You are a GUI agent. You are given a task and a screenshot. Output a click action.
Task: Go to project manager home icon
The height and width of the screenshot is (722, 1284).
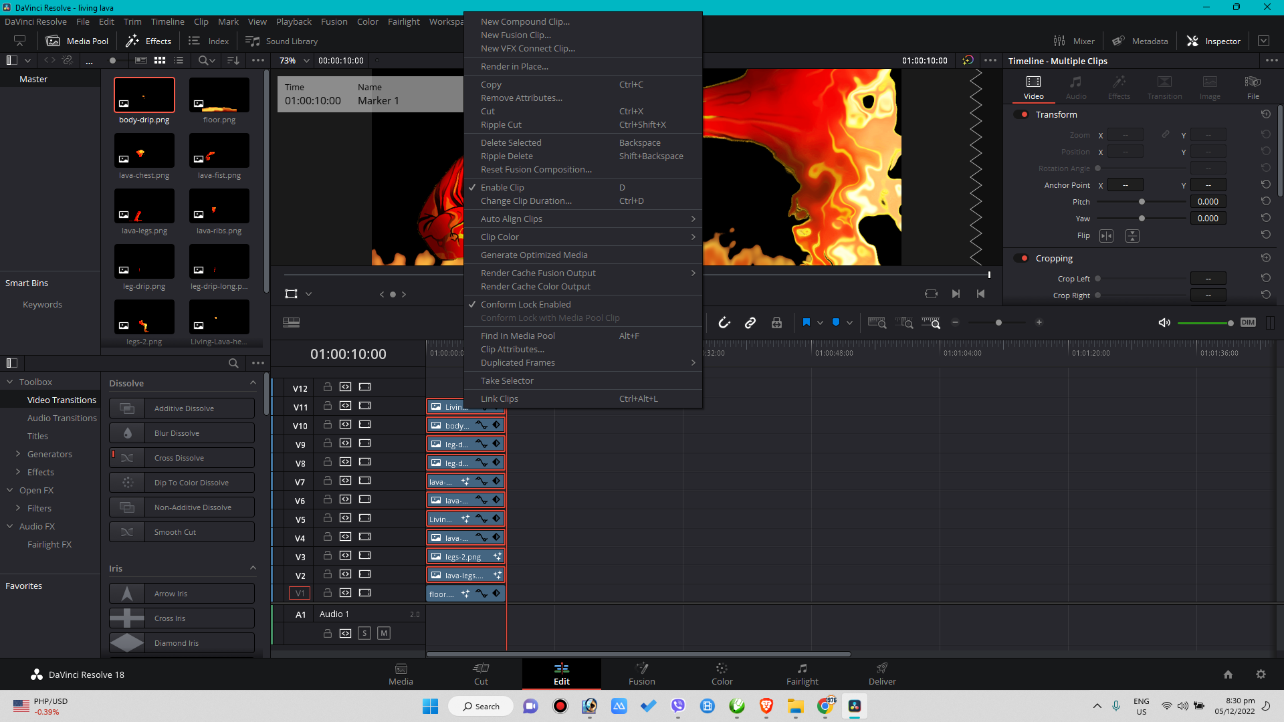[x=1228, y=675]
